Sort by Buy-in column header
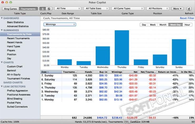This screenshot has height=124, width=195. 101,72
